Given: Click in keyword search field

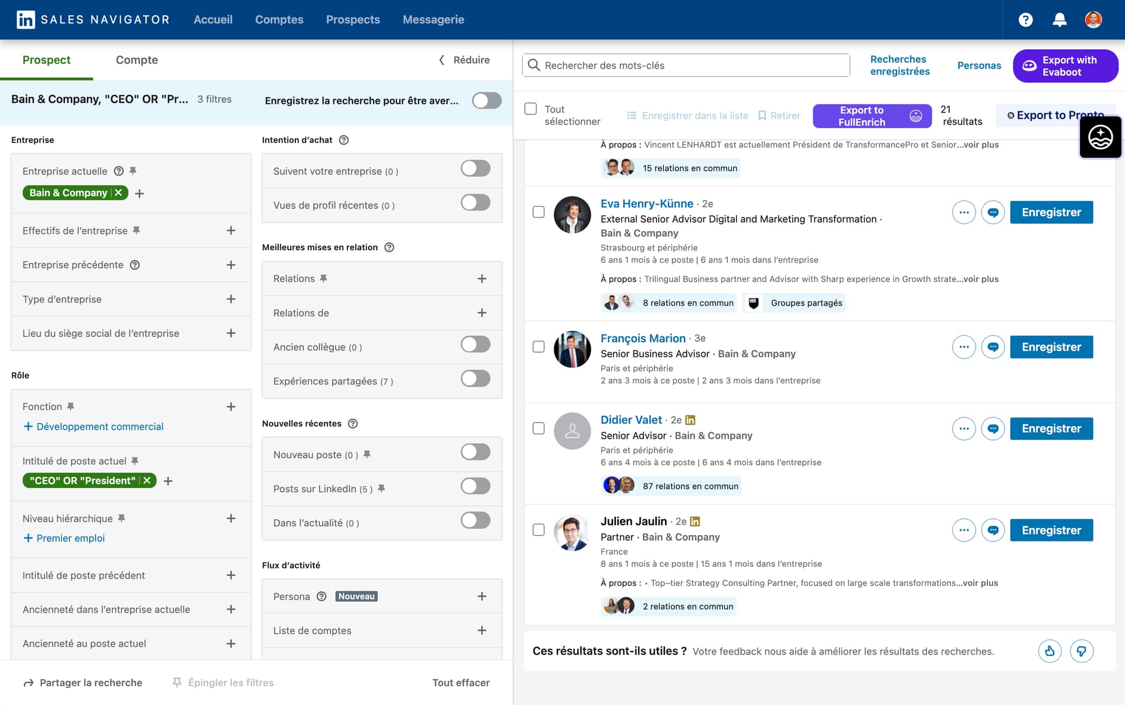Looking at the screenshot, I should pos(686,65).
